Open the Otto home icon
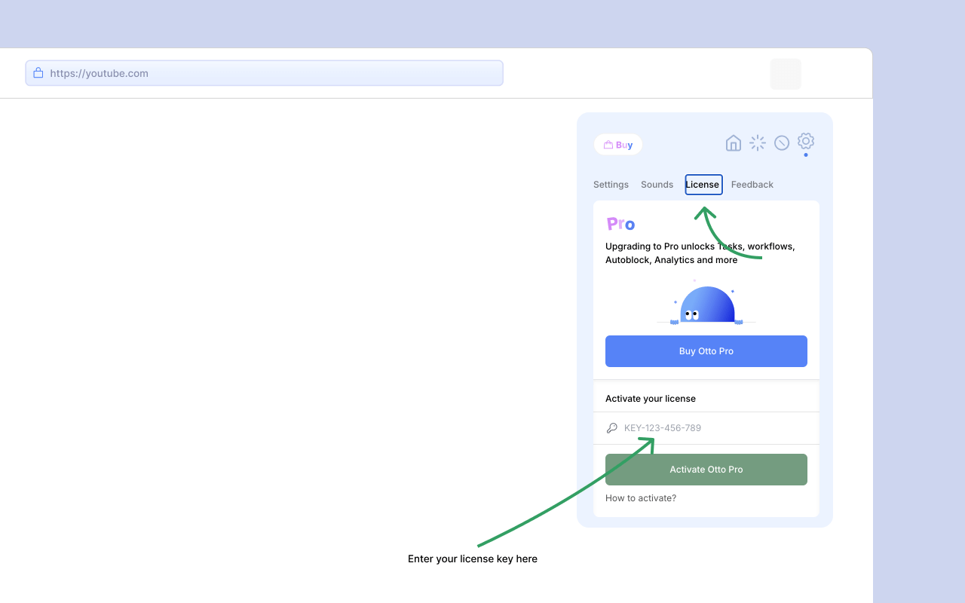 (x=733, y=143)
